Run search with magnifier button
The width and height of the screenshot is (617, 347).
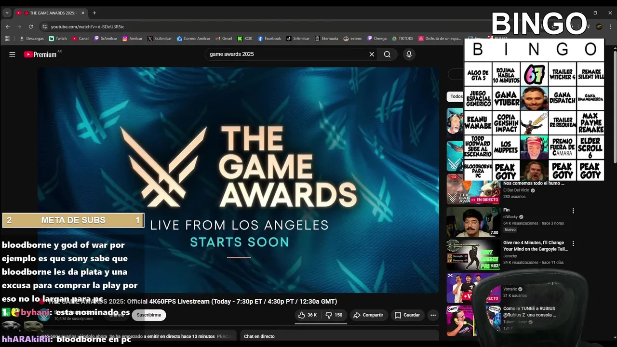[387, 54]
